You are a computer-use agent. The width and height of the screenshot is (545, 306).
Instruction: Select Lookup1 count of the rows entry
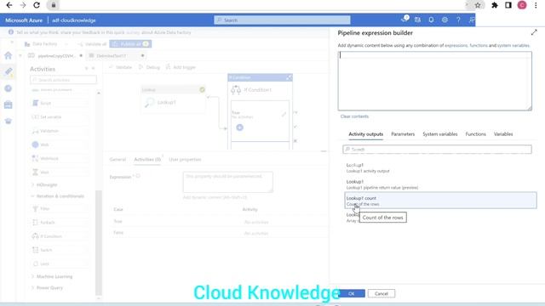440,201
